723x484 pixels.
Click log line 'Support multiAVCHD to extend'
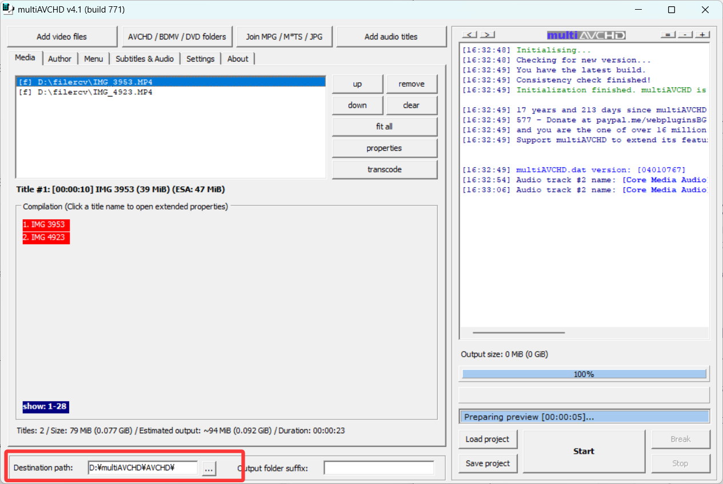[585, 140]
